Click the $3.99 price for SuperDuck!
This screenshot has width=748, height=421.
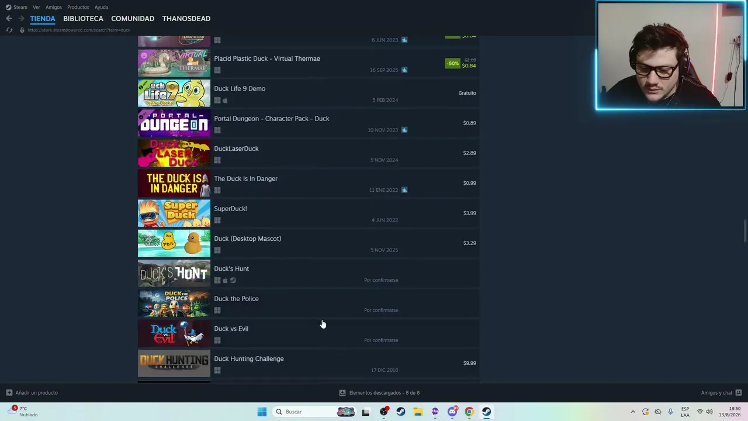[x=469, y=213]
